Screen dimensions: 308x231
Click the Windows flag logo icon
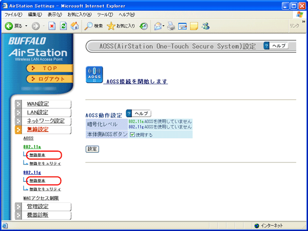point(300,14)
